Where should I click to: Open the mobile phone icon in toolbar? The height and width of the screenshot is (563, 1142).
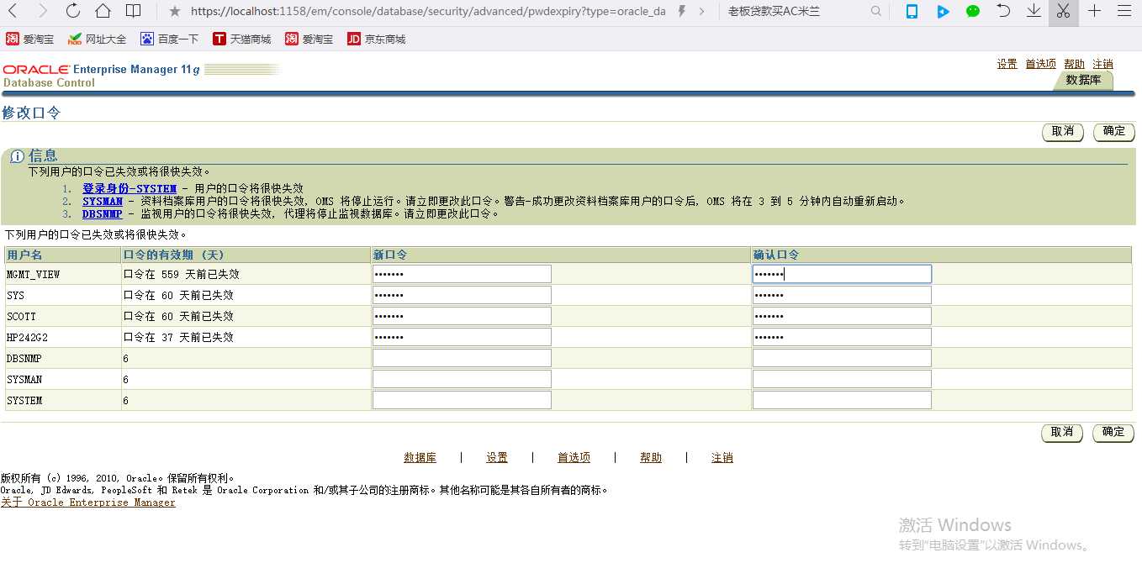[912, 11]
